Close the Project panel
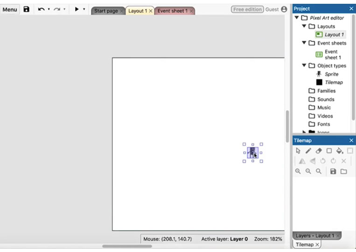This screenshot has width=356, height=252. click(351, 8)
